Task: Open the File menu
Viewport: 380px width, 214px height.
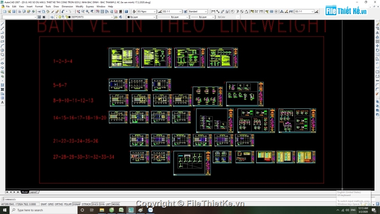Action: click(8, 6)
